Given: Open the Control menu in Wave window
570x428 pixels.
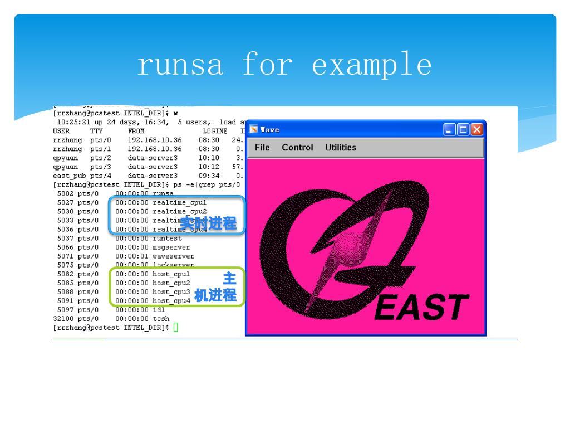Looking at the screenshot, I should (x=297, y=147).
